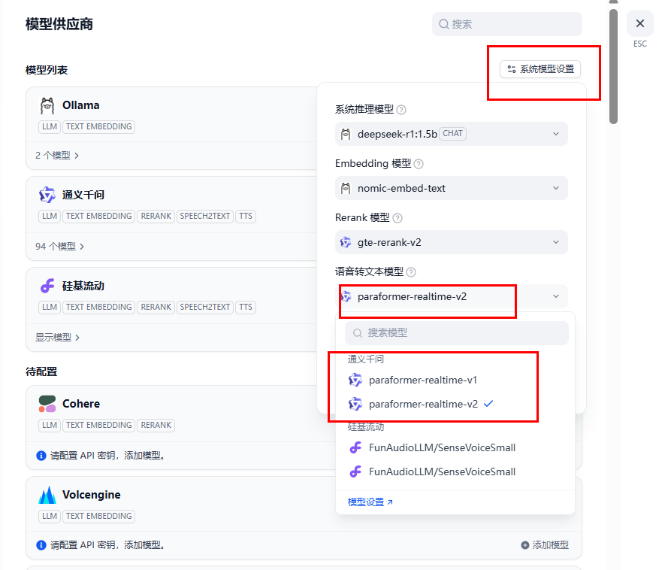This screenshot has height=570, width=671.
Task: Click the 硅基流动 provider logo icon
Action: 47,286
